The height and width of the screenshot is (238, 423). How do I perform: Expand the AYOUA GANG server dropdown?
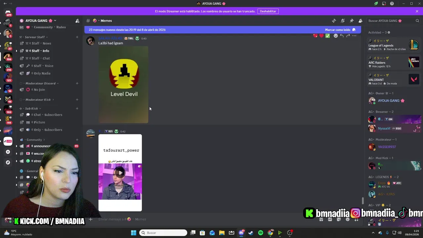pos(55,20)
